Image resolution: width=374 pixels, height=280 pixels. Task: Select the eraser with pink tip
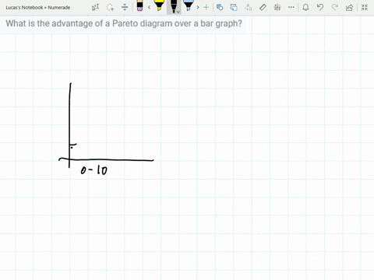click(139, 5)
